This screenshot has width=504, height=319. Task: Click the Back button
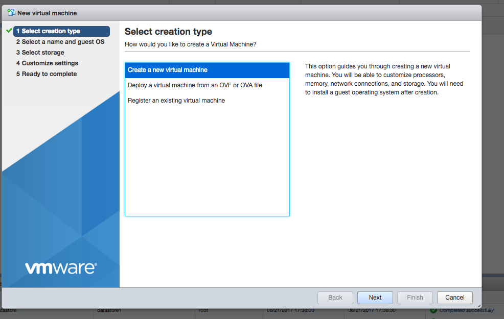click(335, 298)
